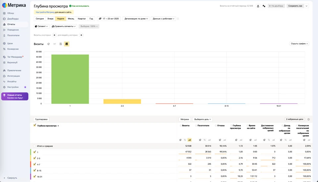Viewport: 318px width, 182px height.
Task: Switch to the 'Месяц' period tab
Action: tap(71, 19)
